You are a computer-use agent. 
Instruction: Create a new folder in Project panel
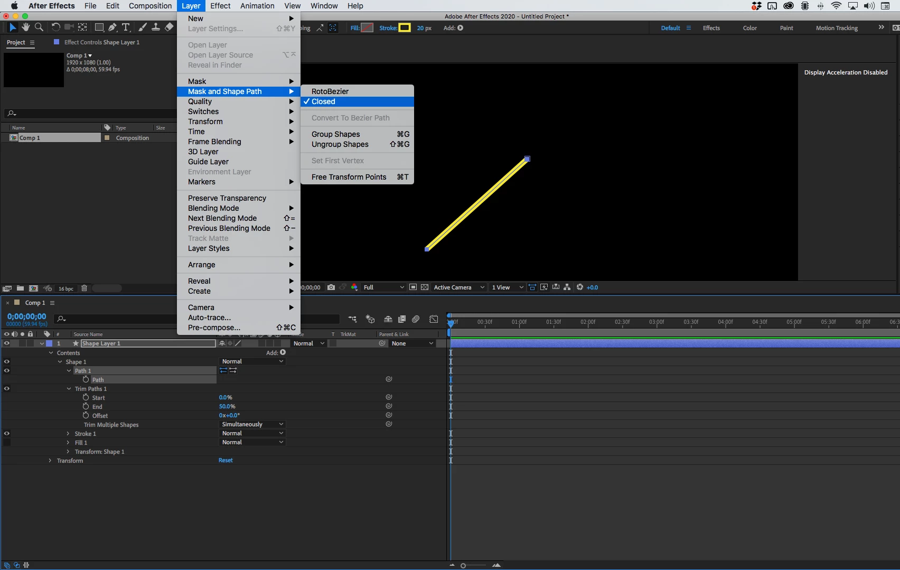pos(20,288)
